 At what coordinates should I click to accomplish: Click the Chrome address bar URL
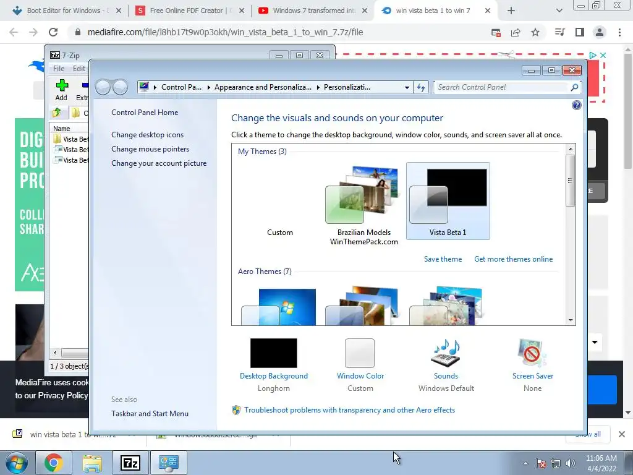[x=225, y=32]
